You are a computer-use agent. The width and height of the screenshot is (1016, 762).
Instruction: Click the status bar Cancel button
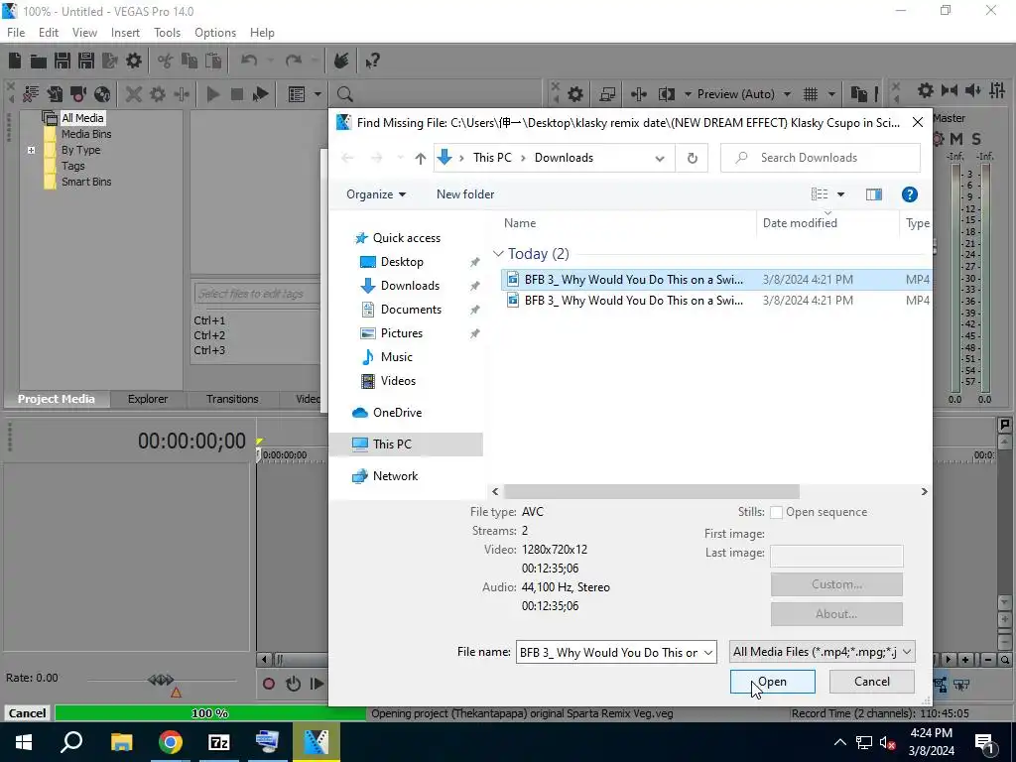point(27,713)
